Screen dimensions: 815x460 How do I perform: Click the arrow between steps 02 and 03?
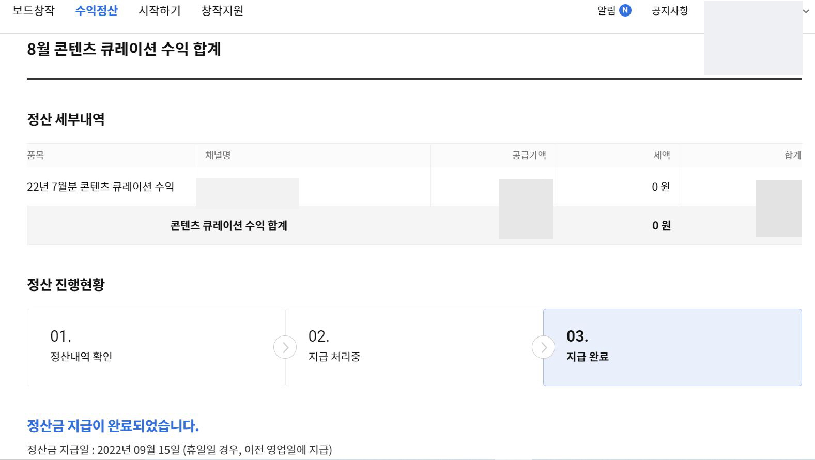click(x=543, y=347)
